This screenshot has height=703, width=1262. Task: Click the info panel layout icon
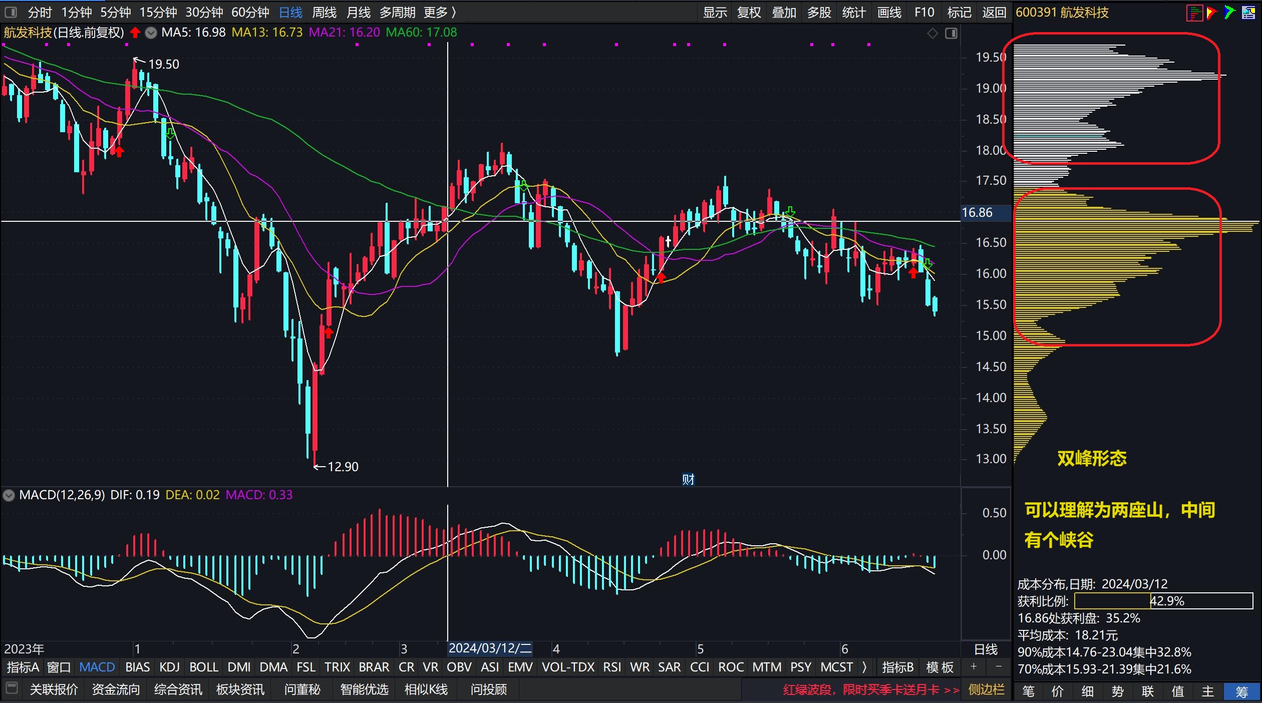click(1248, 13)
